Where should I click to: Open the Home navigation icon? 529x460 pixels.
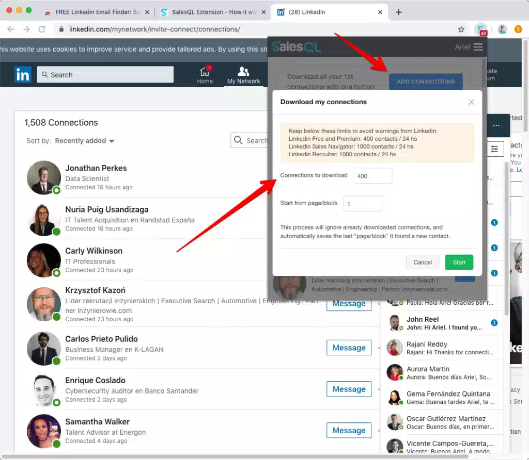(205, 75)
